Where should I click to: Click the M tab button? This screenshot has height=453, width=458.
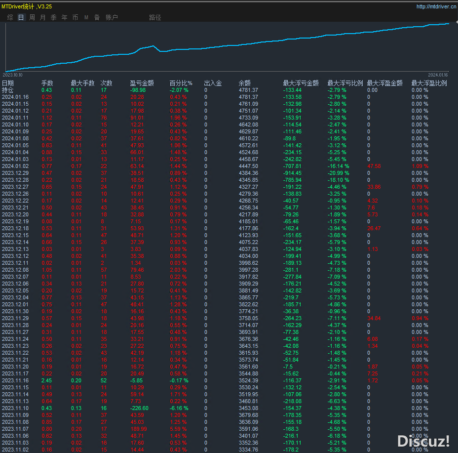[86, 17]
